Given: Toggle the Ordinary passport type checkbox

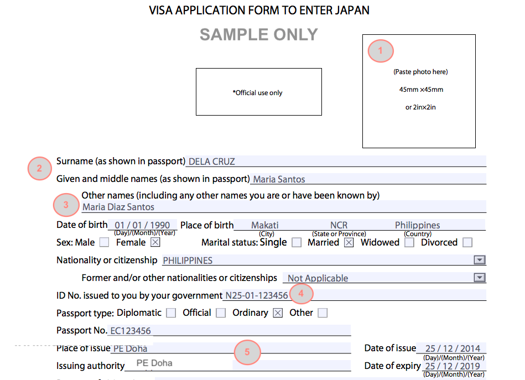Looking at the screenshot, I should coord(278,313).
